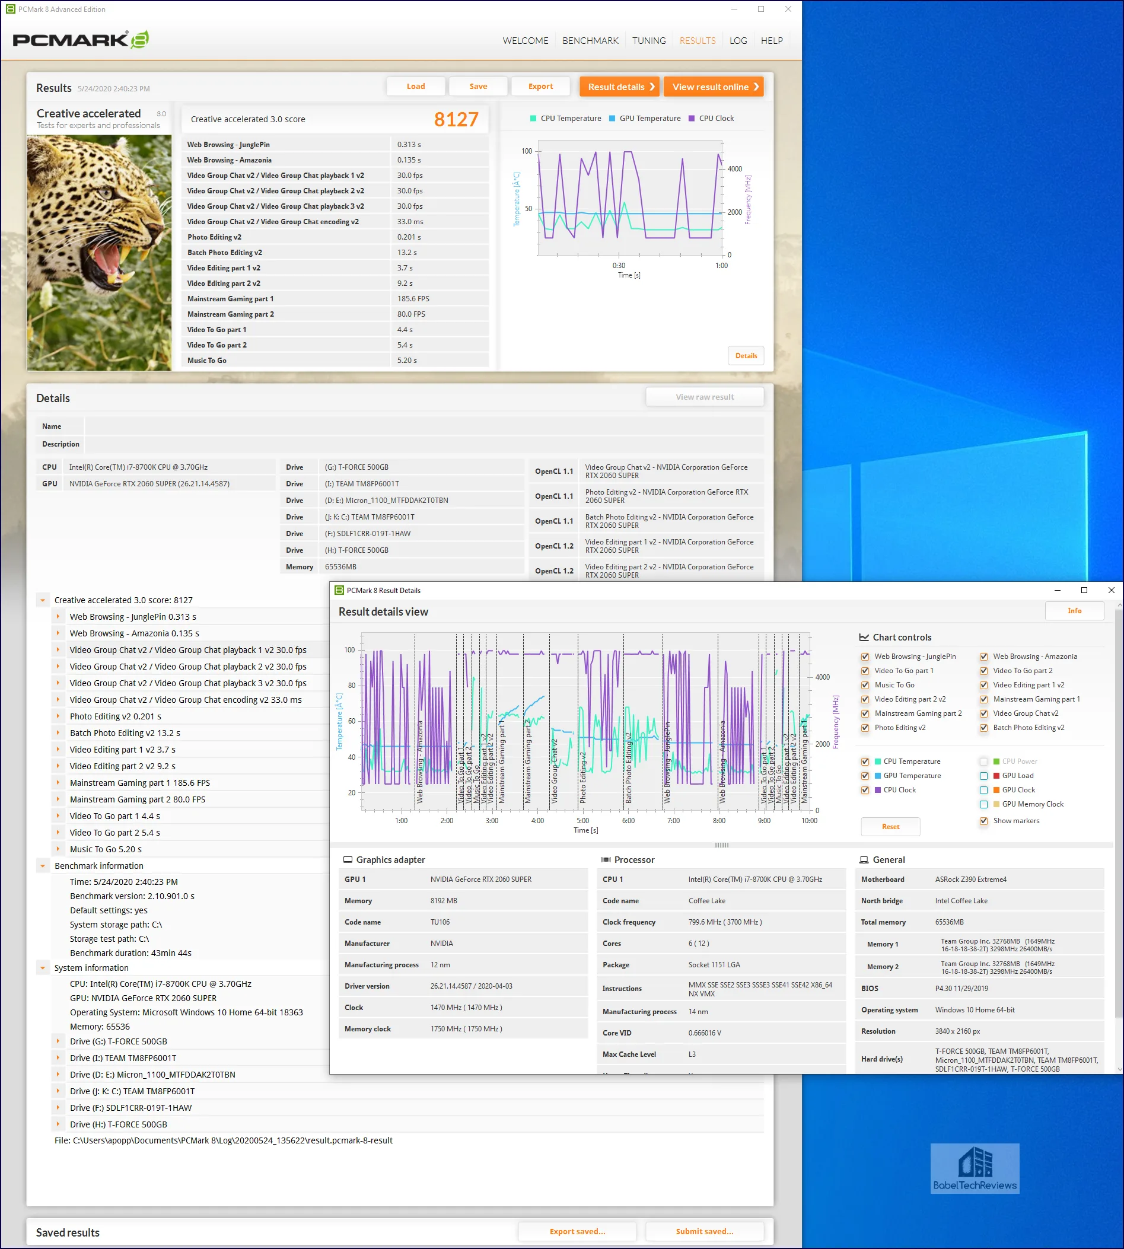Click Export saved... button
The width and height of the screenshot is (1124, 1249).
coord(578,1231)
